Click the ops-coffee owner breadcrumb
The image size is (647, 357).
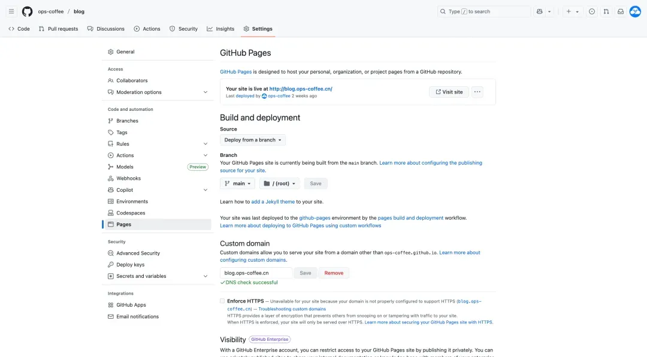pos(51,11)
